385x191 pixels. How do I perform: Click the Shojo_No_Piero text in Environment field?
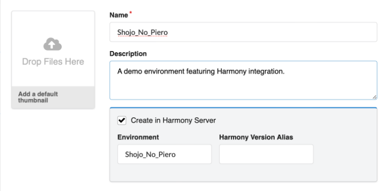[150, 154]
